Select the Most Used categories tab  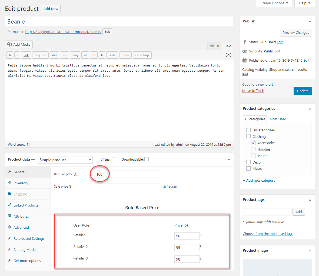tap(278, 119)
